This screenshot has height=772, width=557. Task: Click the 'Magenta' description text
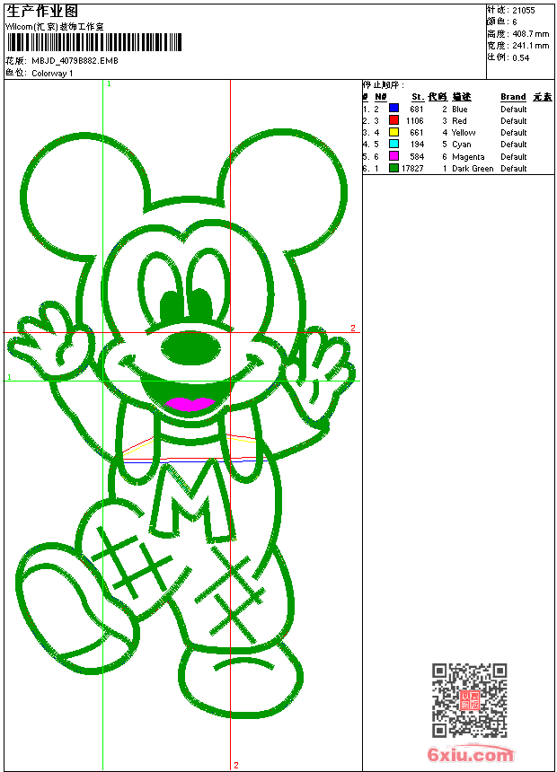(x=468, y=157)
